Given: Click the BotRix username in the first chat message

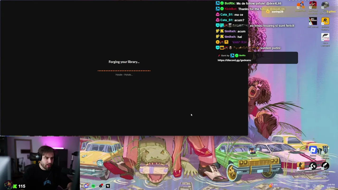Looking at the screenshot, I should 230,3.
